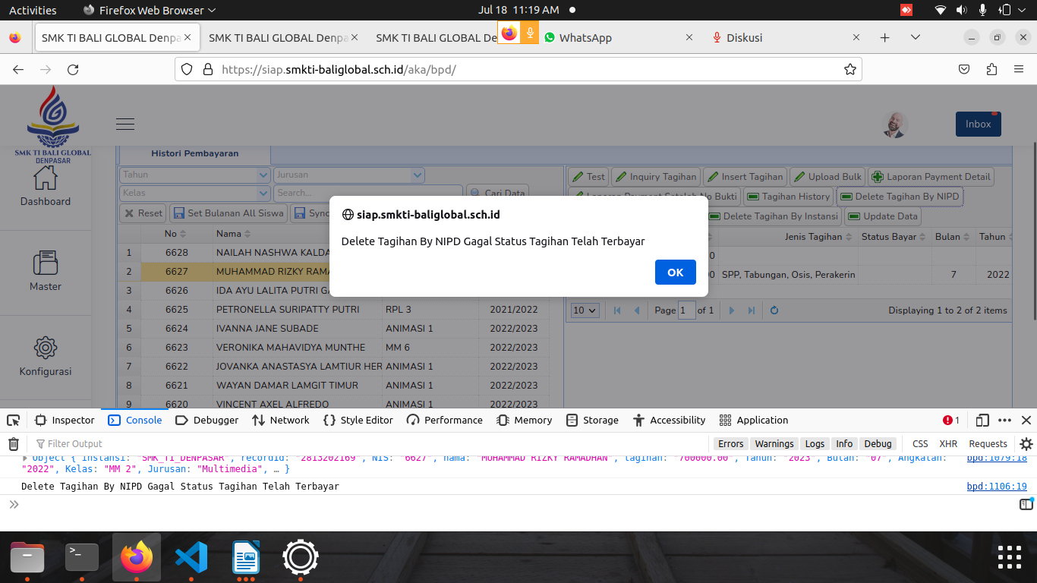This screenshot has height=583, width=1037.
Task: Open the Debugger devtools tab
Action: tap(207, 421)
